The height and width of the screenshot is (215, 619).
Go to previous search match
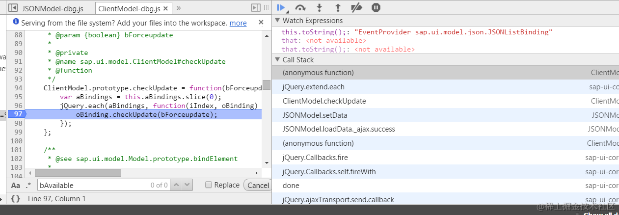[177, 185]
